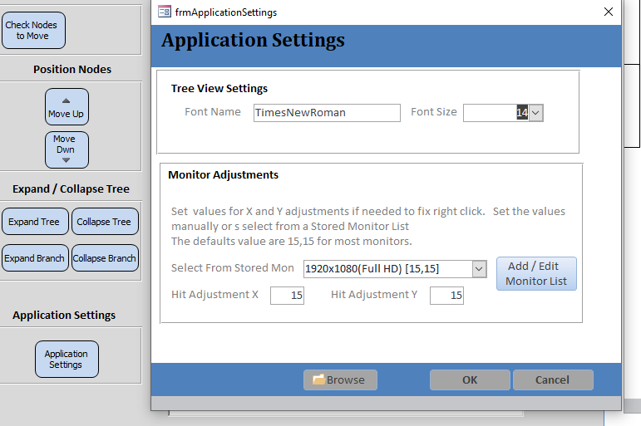Click the Font Name field containing TimesNewRoman
The height and width of the screenshot is (426, 641).
(x=327, y=113)
